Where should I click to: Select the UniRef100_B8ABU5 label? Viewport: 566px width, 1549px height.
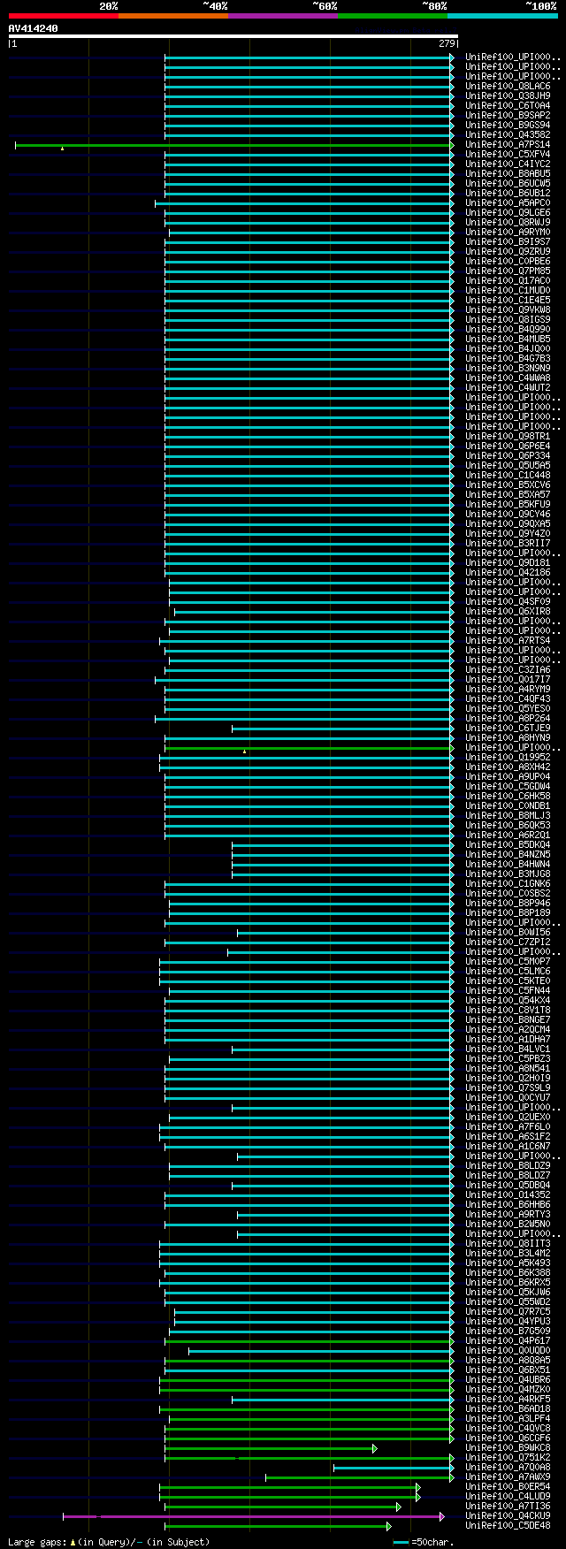[x=508, y=174]
